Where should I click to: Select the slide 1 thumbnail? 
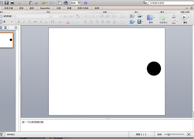pos(6,40)
